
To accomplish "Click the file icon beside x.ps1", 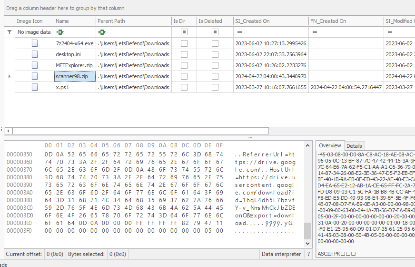I will tap(34, 87).
